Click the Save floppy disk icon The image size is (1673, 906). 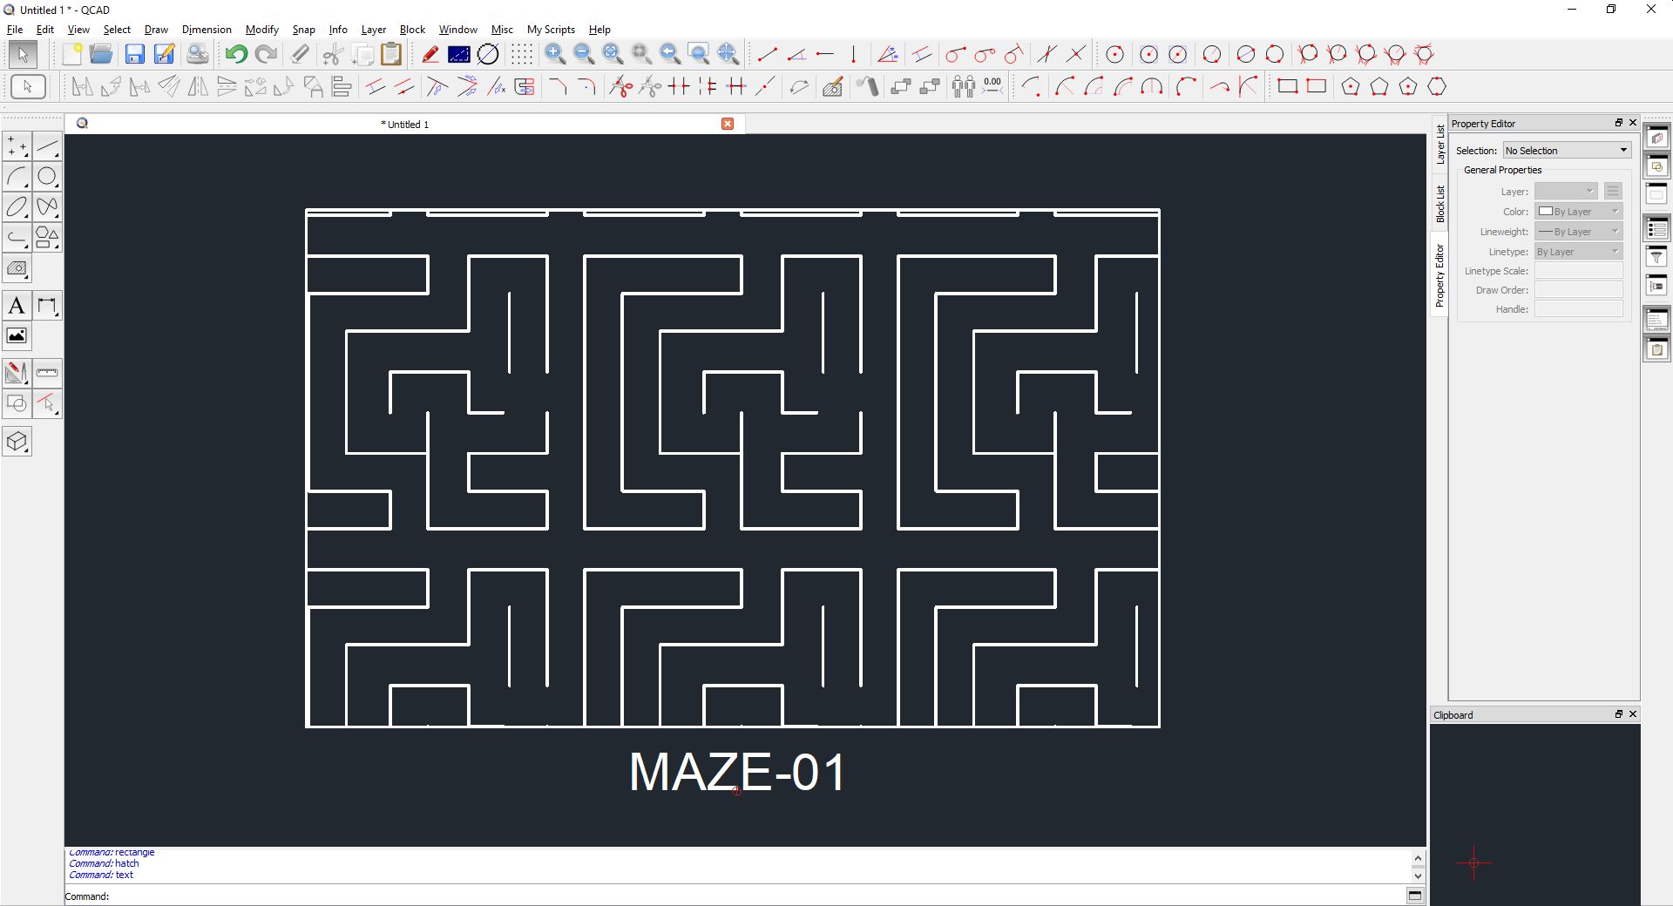click(134, 54)
